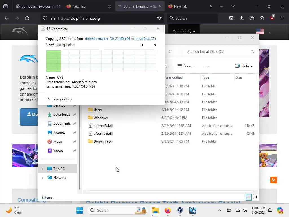Sort by the Type column header
289x217 pixels.
[217, 77]
